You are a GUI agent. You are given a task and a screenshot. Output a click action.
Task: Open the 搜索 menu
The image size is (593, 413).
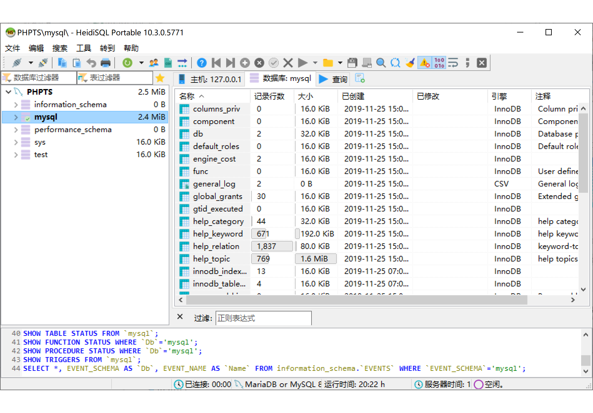coord(60,48)
